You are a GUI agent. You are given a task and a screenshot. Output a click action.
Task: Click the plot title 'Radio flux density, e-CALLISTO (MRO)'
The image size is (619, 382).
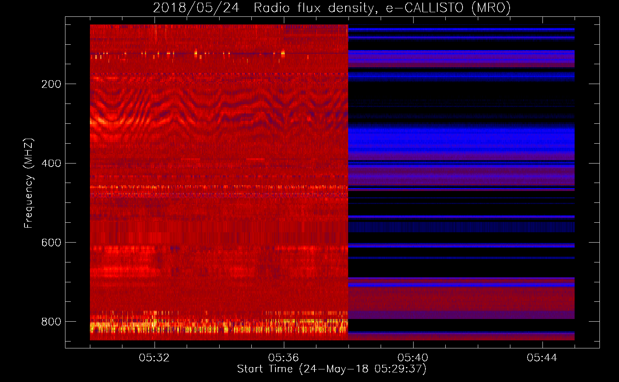(382, 8)
